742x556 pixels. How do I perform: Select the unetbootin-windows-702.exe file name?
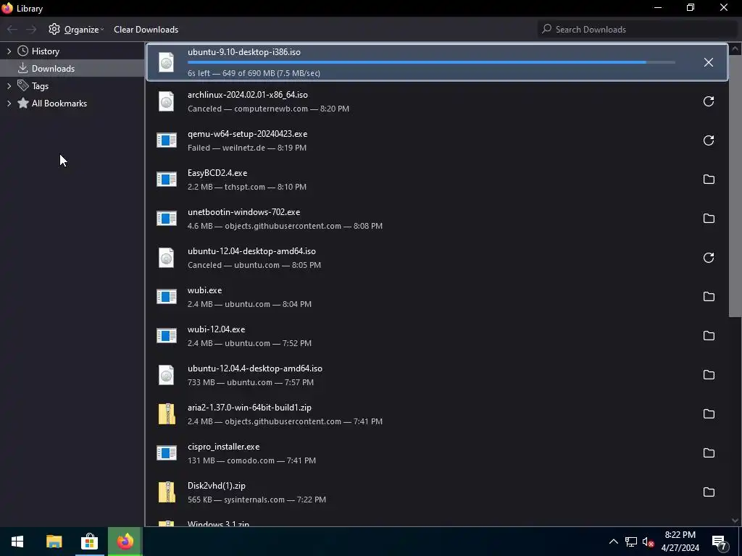coord(243,212)
